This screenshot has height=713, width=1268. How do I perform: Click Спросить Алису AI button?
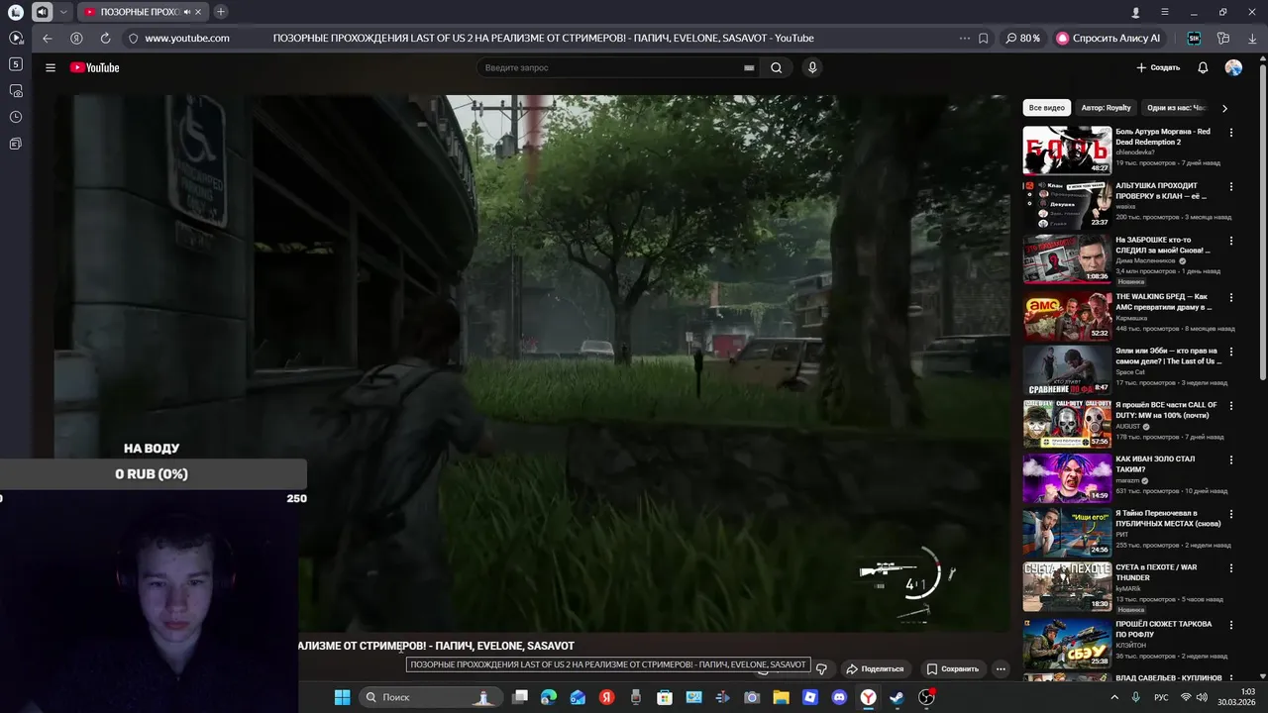click(1109, 38)
